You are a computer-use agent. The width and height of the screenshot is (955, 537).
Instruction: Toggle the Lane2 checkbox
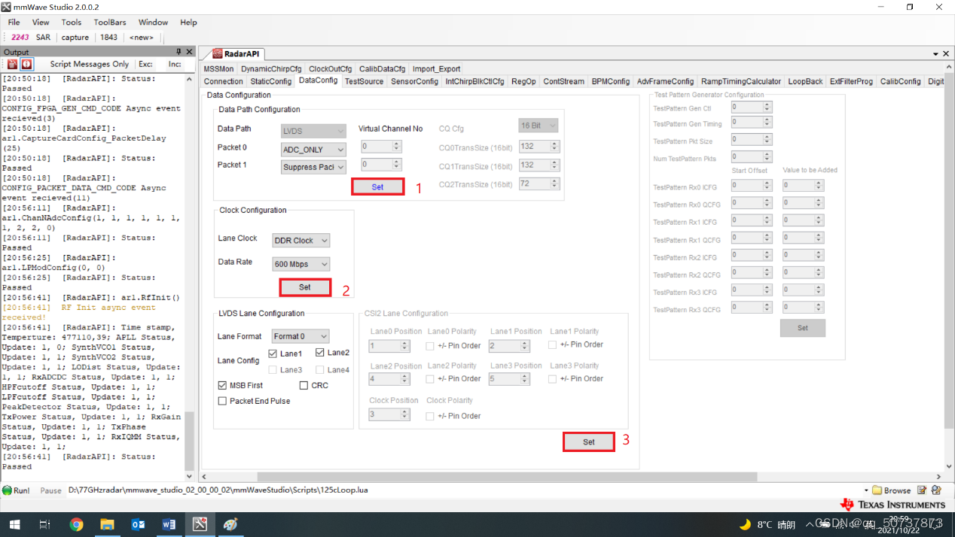[320, 353]
